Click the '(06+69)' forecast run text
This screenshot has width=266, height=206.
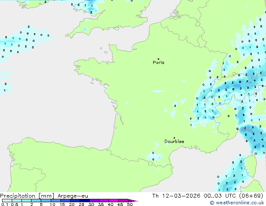pos(251,196)
